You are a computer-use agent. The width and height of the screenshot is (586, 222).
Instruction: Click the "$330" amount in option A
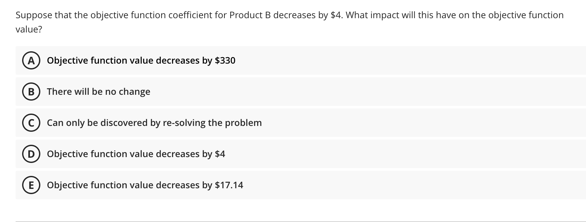click(x=225, y=60)
